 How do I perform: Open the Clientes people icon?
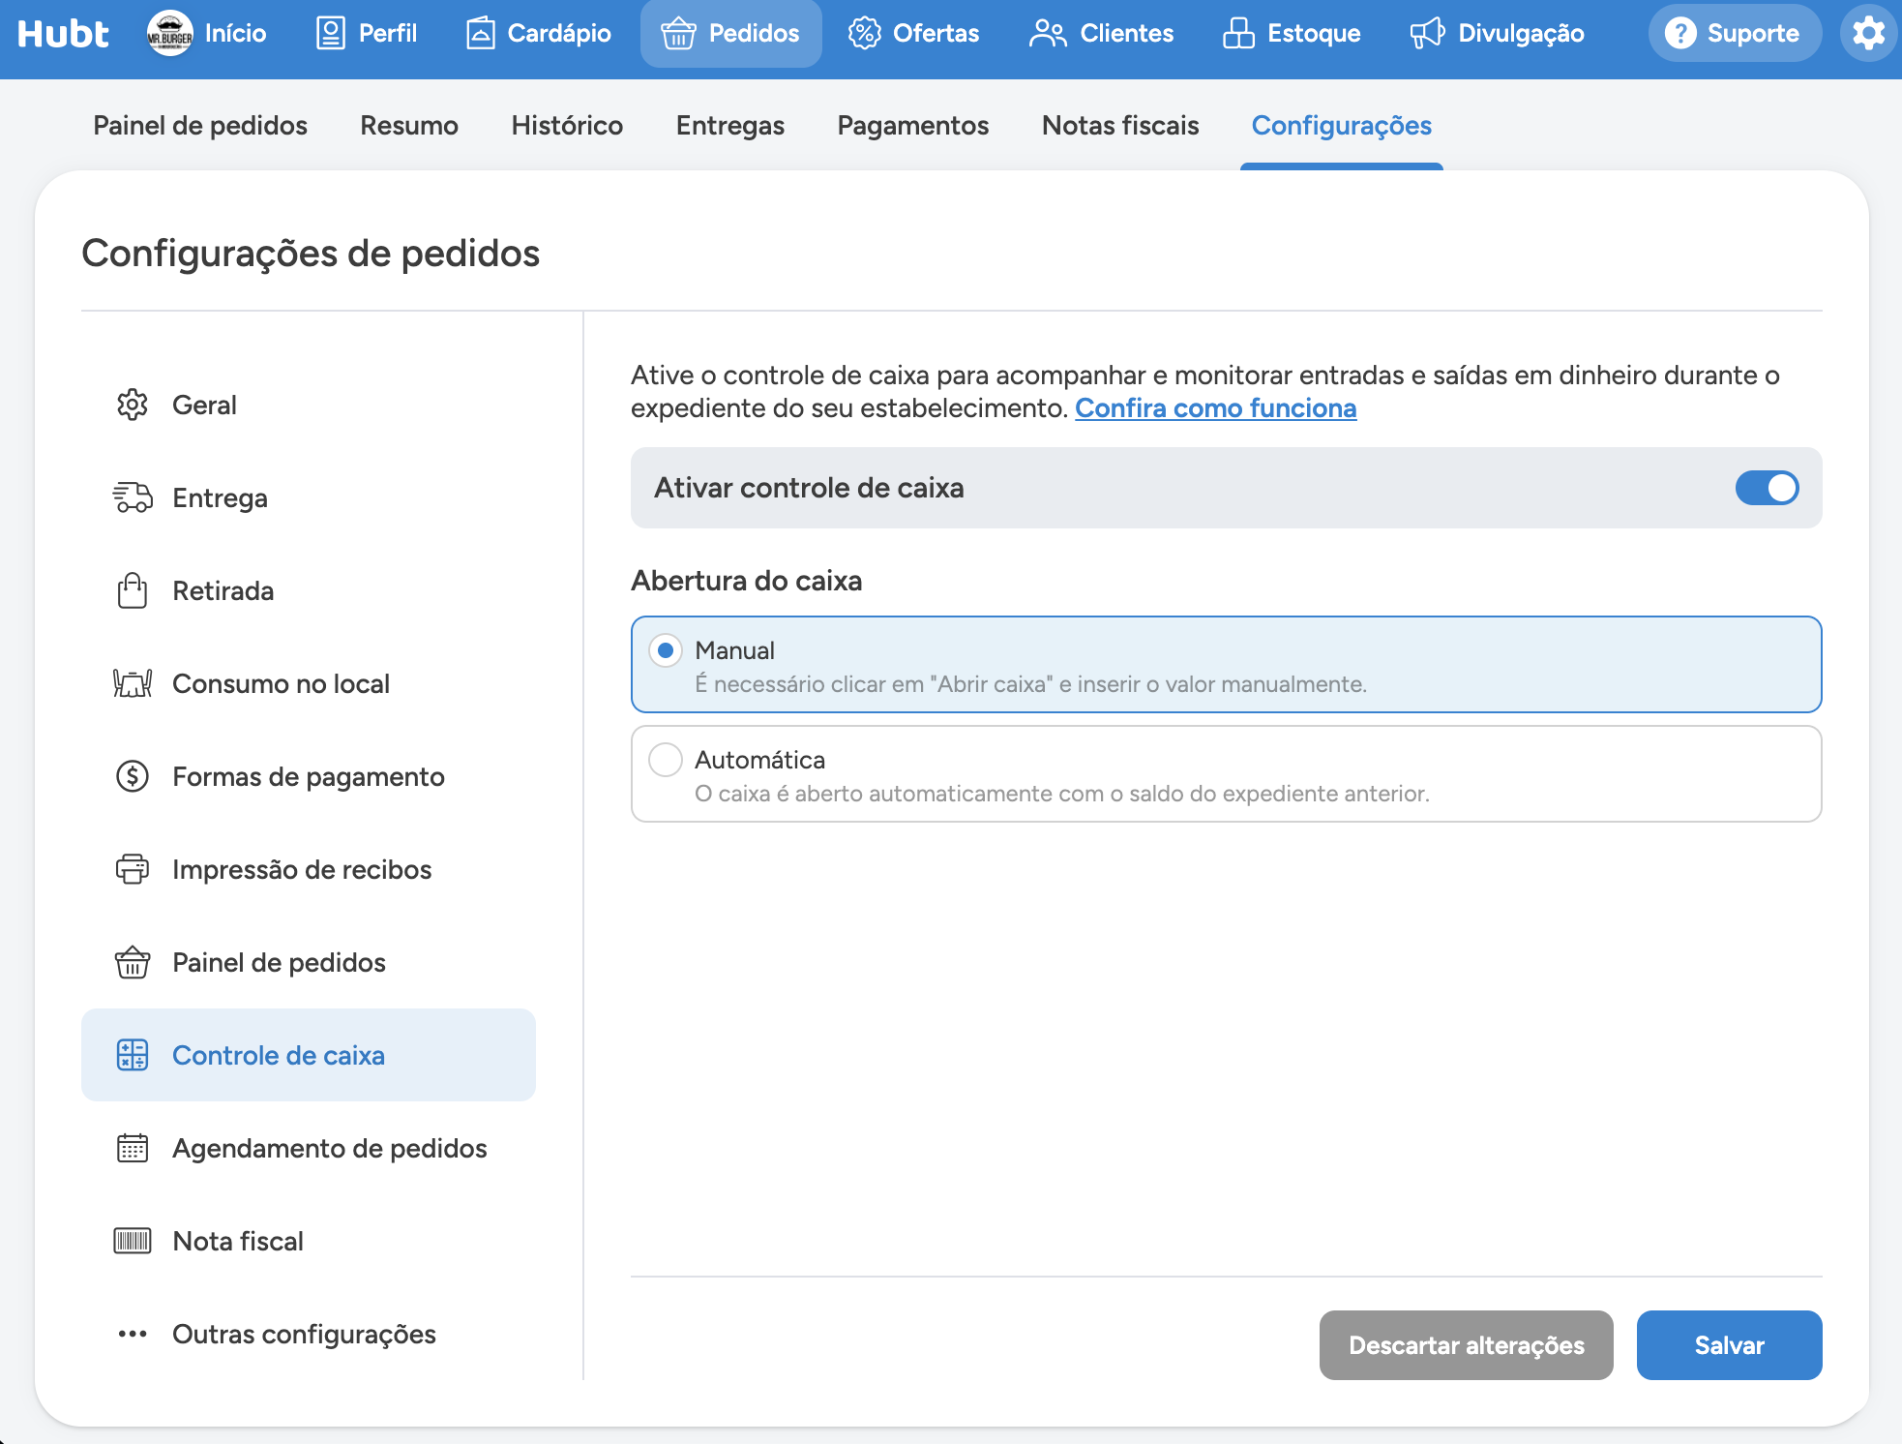tap(1048, 34)
